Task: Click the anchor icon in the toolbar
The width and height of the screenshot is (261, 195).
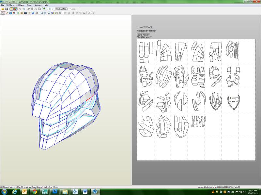Action: [36, 9]
